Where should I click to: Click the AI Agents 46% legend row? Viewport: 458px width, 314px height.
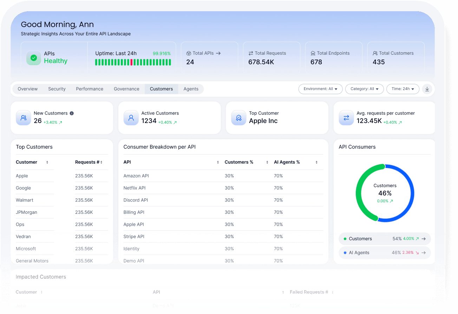tap(385, 253)
